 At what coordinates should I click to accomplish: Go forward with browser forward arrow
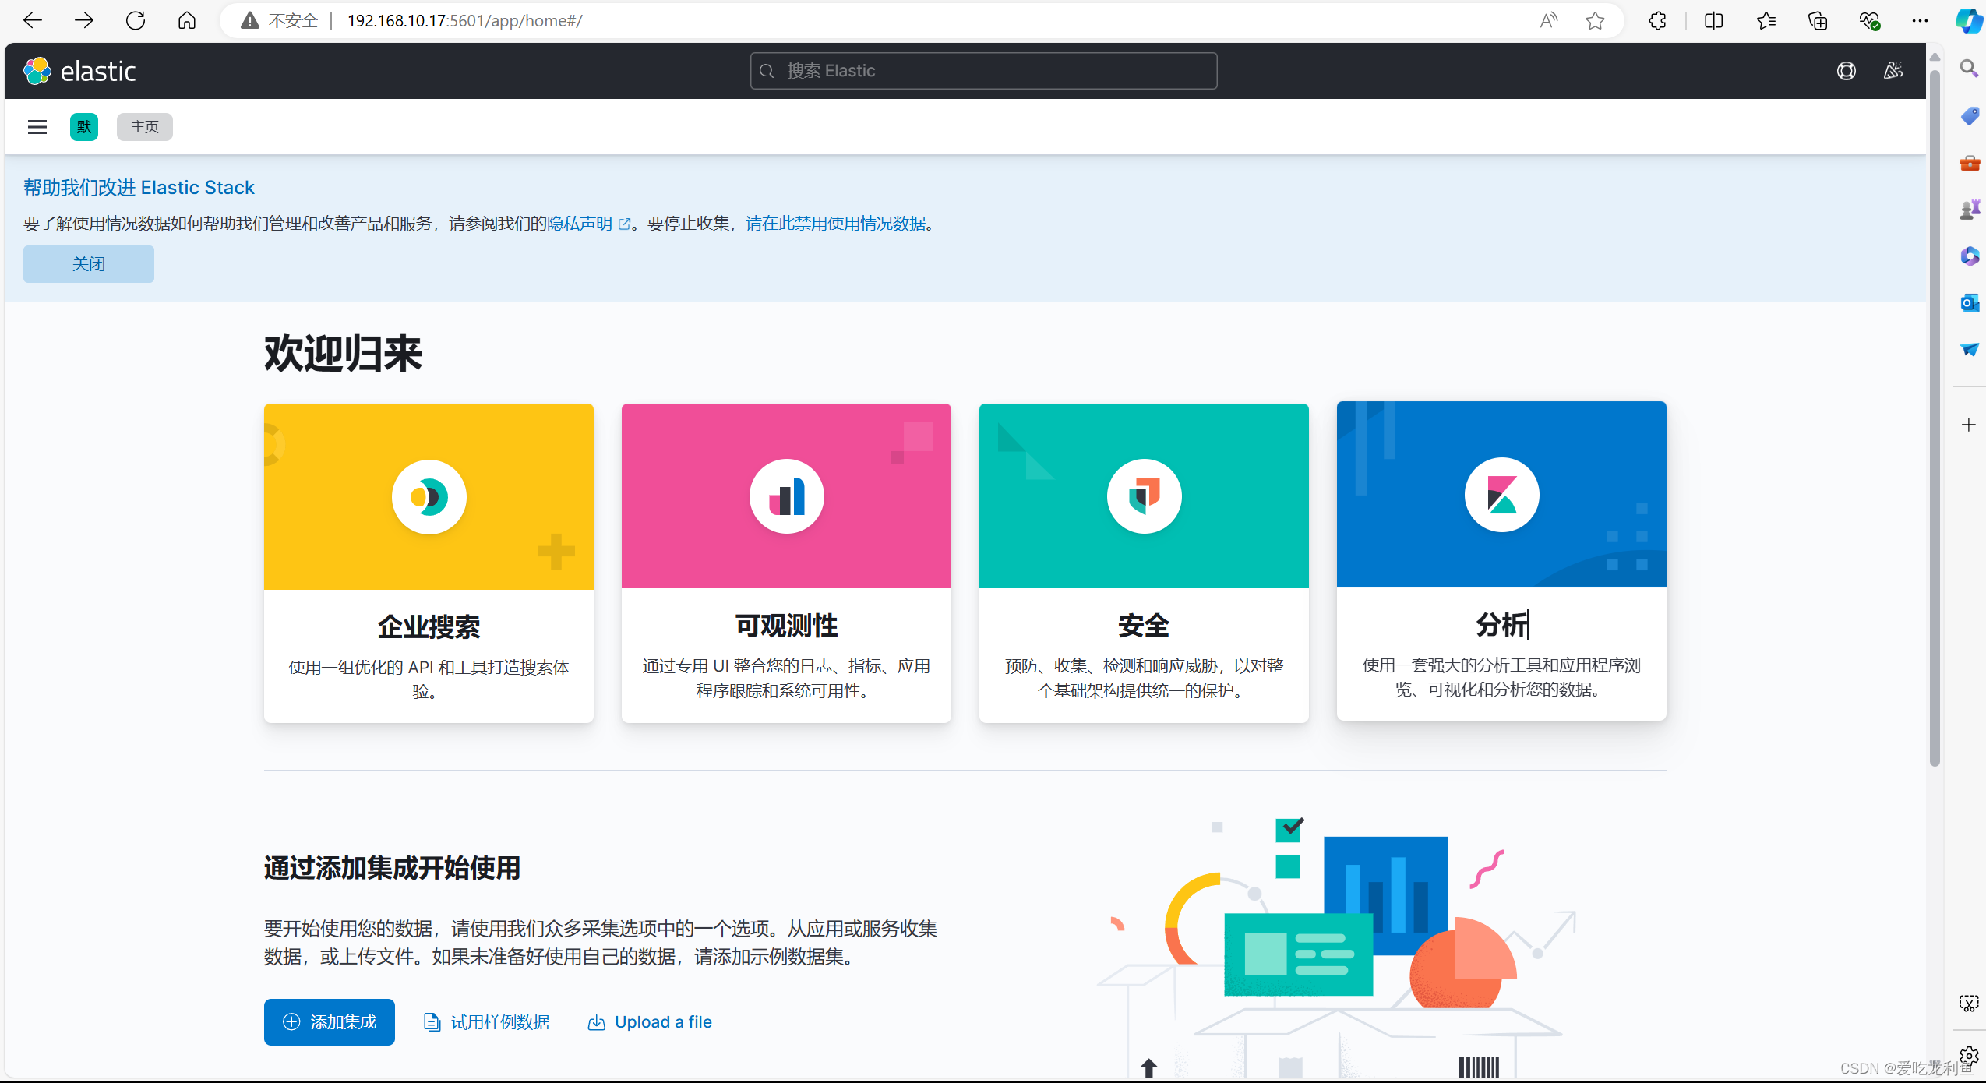tap(83, 20)
